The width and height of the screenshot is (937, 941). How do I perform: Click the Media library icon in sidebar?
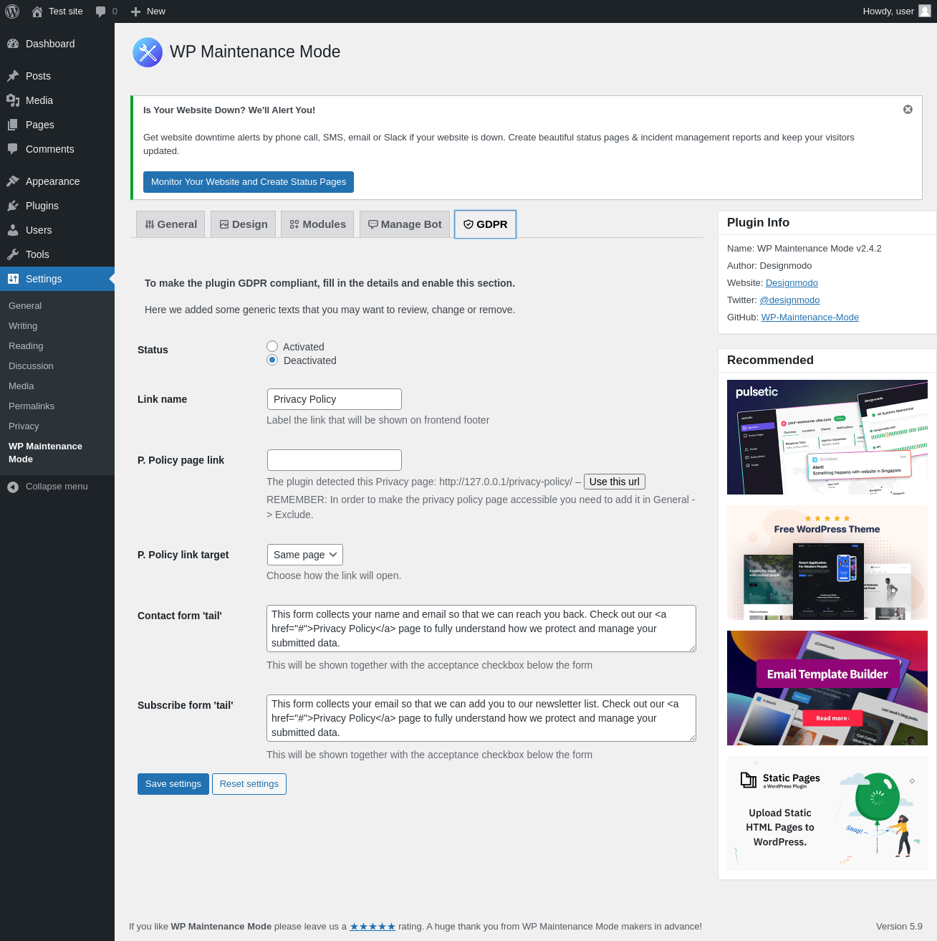point(13,100)
